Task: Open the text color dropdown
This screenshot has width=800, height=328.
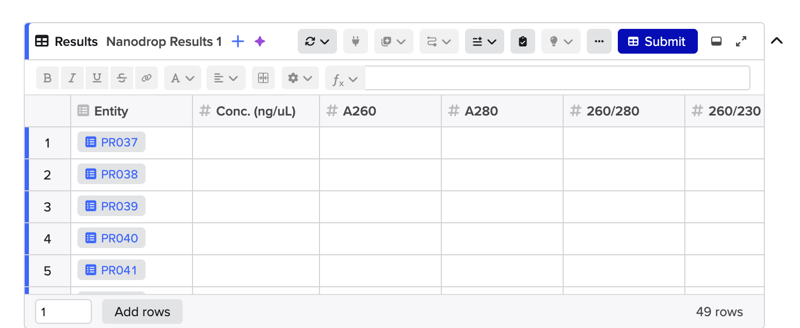Action: [x=182, y=77]
